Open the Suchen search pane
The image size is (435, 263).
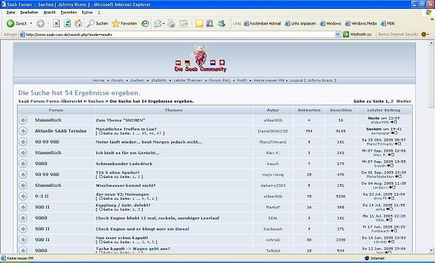[x=97, y=24]
